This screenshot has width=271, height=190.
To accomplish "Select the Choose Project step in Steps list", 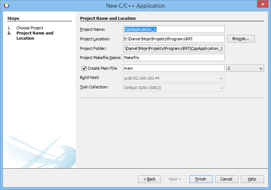I will 30,28.
